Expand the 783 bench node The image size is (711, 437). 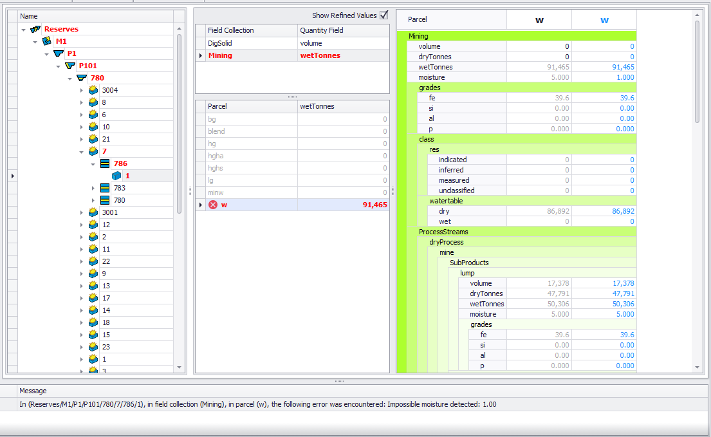[x=93, y=188]
